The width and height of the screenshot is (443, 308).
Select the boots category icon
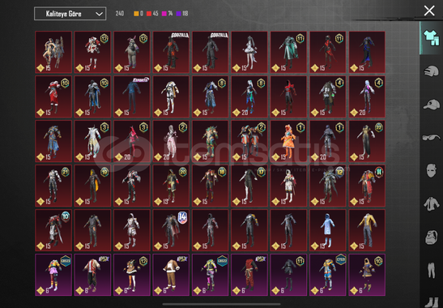click(432, 302)
